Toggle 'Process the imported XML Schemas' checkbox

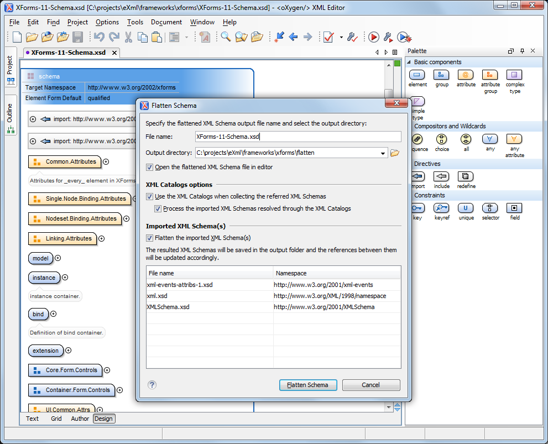(158, 208)
